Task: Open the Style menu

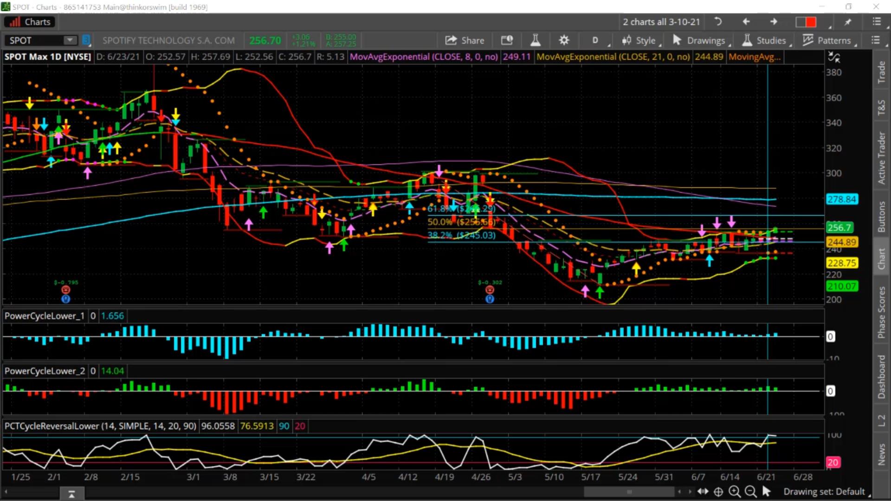Action: click(640, 40)
